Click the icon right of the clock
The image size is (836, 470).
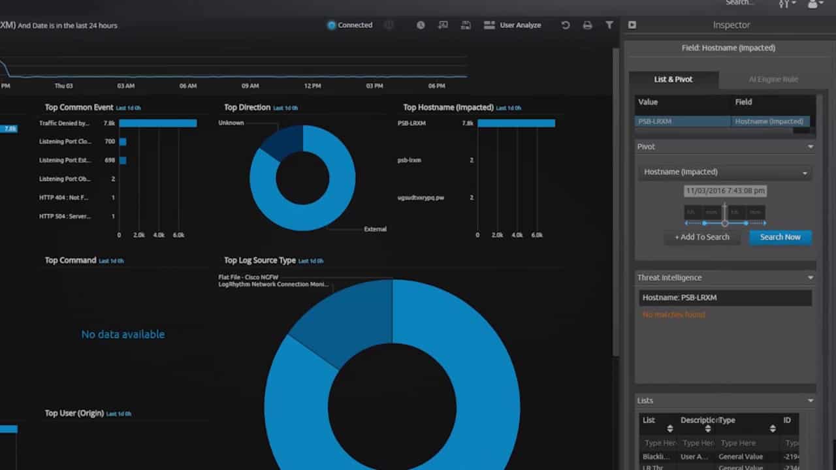click(443, 25)
